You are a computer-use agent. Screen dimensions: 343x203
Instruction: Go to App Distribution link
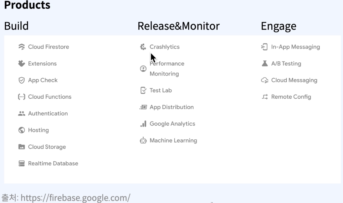(x=171, y=107)
